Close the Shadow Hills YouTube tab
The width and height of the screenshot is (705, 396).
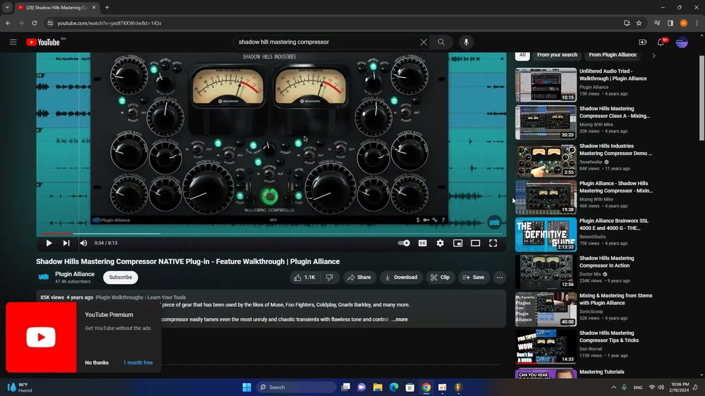[x=94, y=7]
